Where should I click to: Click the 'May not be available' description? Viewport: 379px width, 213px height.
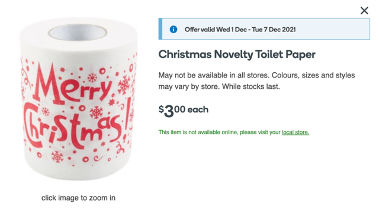256,80
